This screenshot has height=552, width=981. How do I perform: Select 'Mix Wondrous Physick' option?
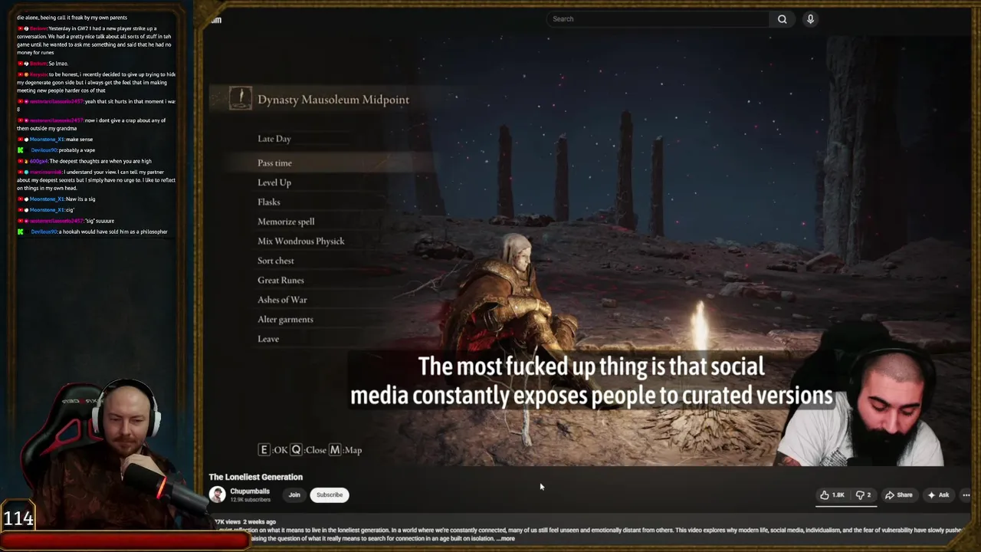click(301, 241)
